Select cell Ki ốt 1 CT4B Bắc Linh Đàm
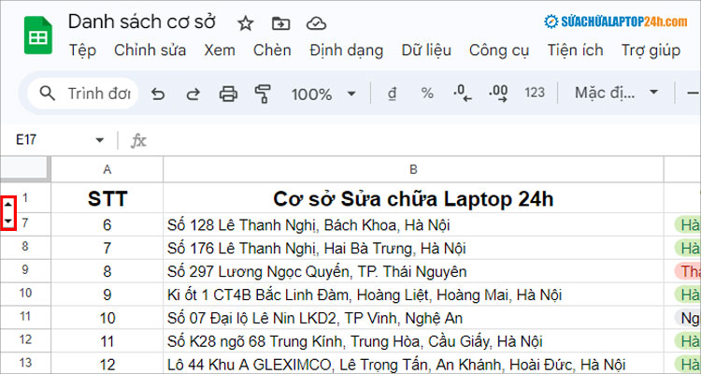The image size is (701, 374). (413, 295)
